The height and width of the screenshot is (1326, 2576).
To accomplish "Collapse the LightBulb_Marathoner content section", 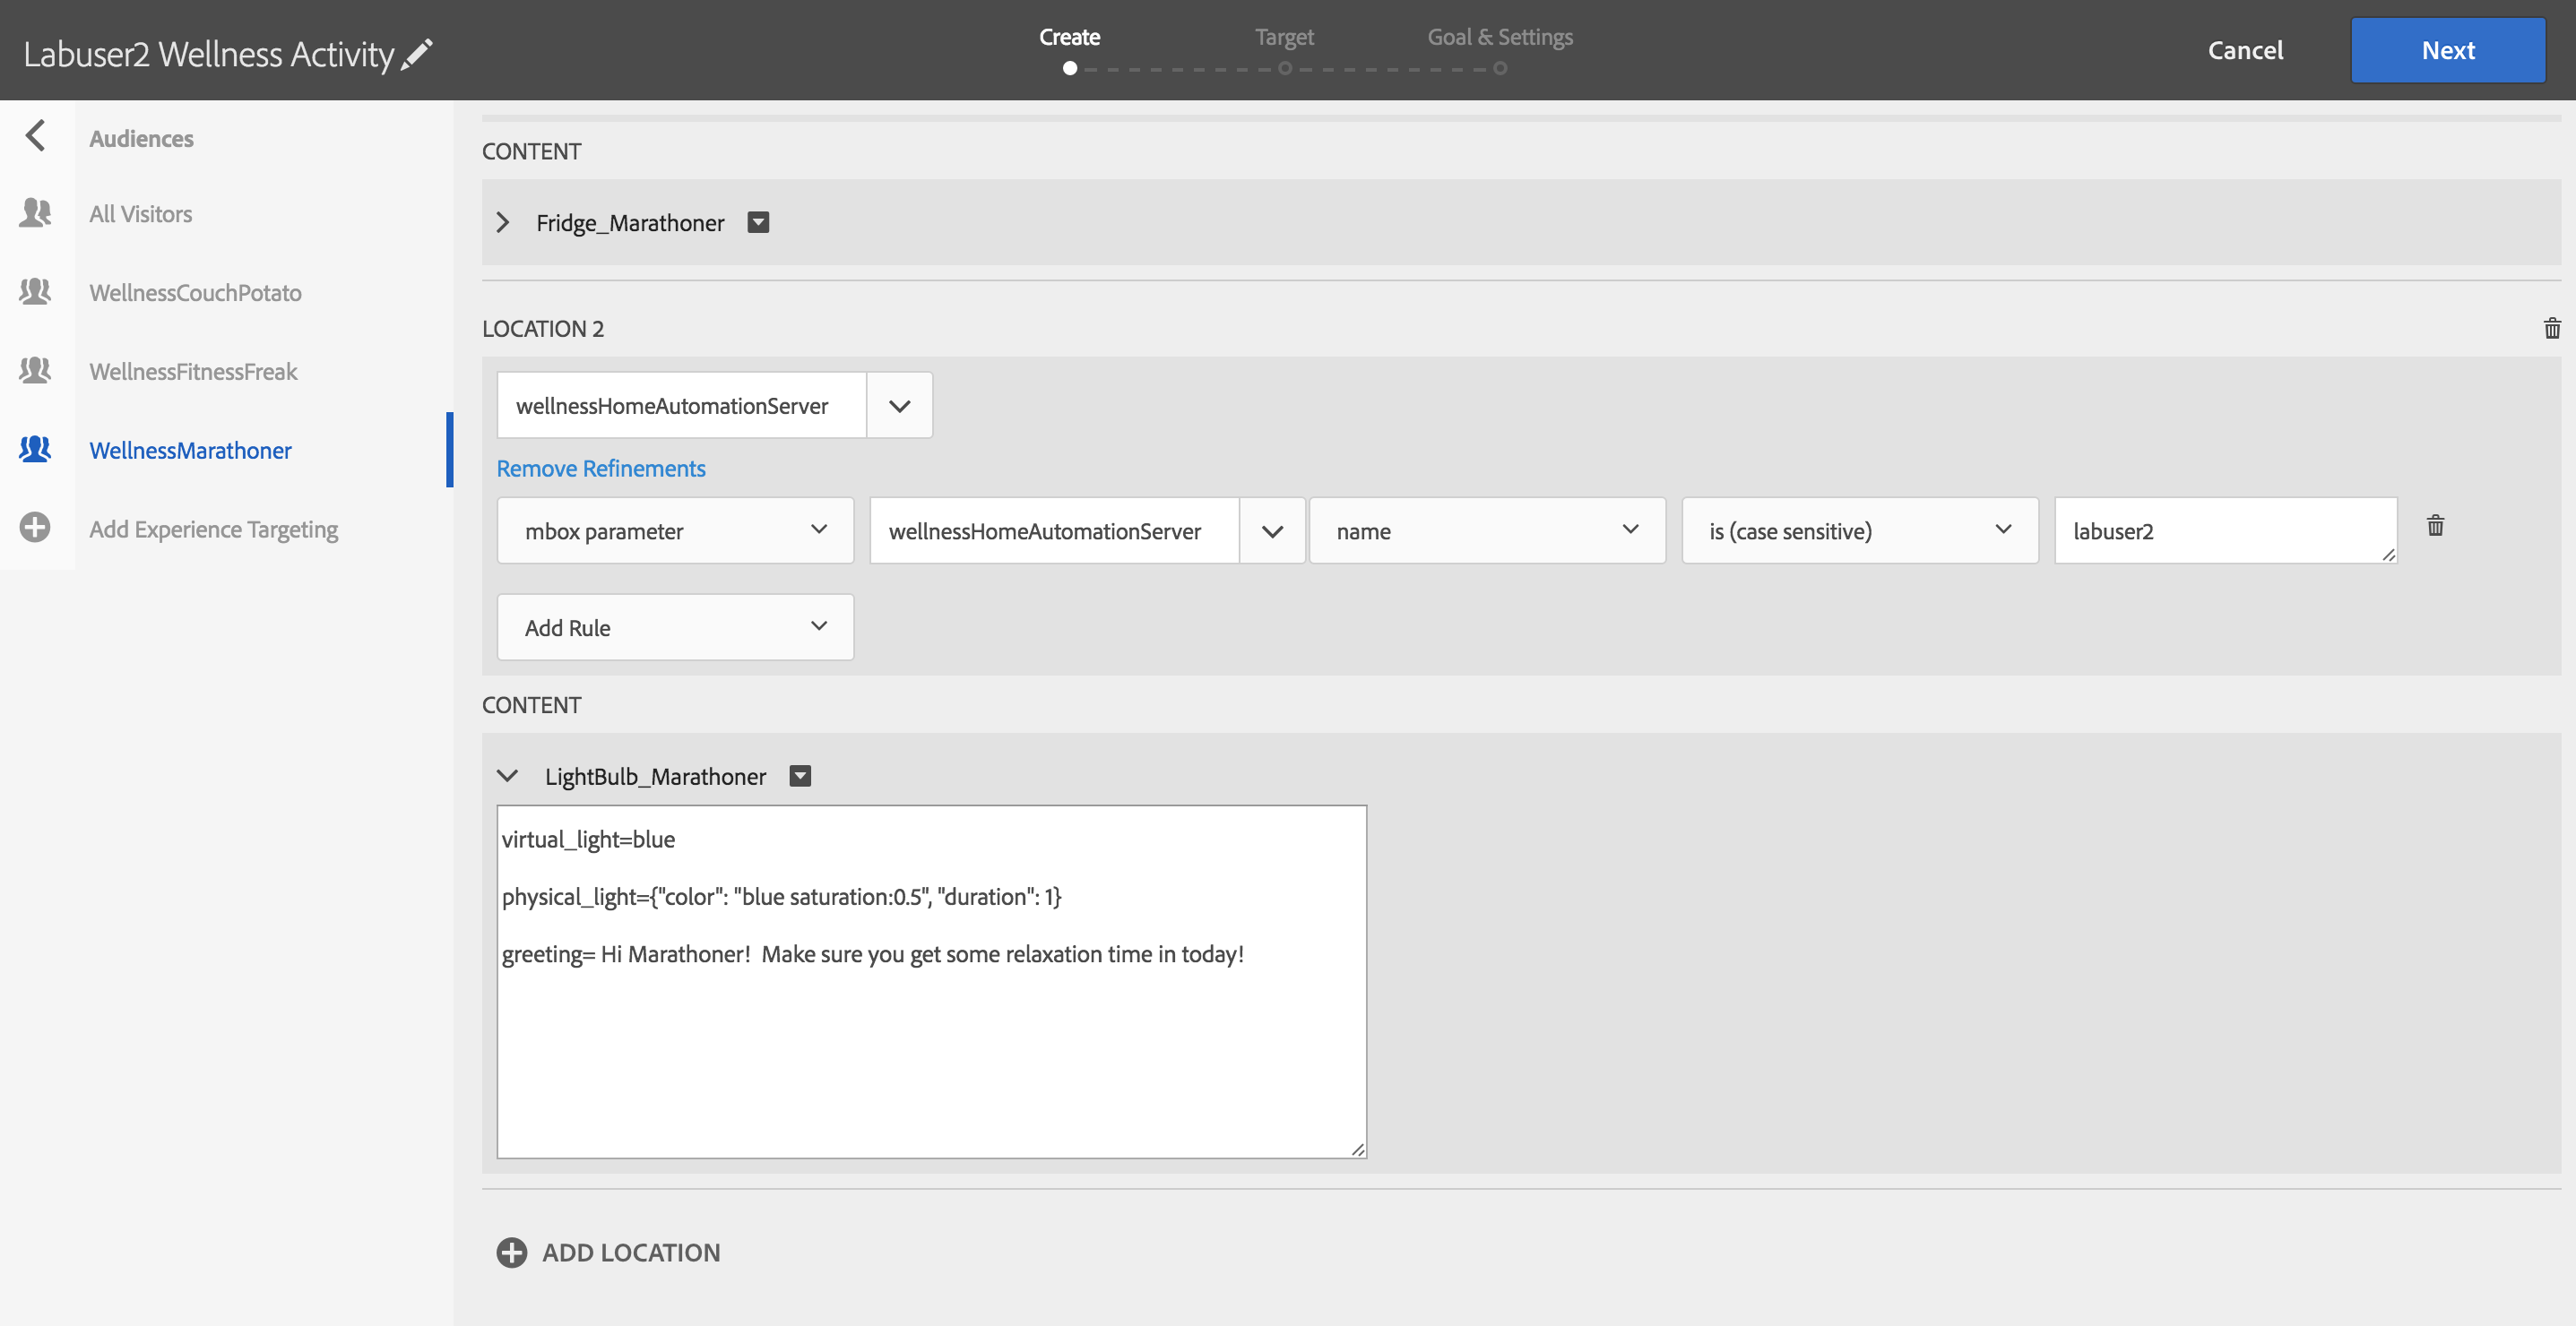I will [x=507, y=777].
